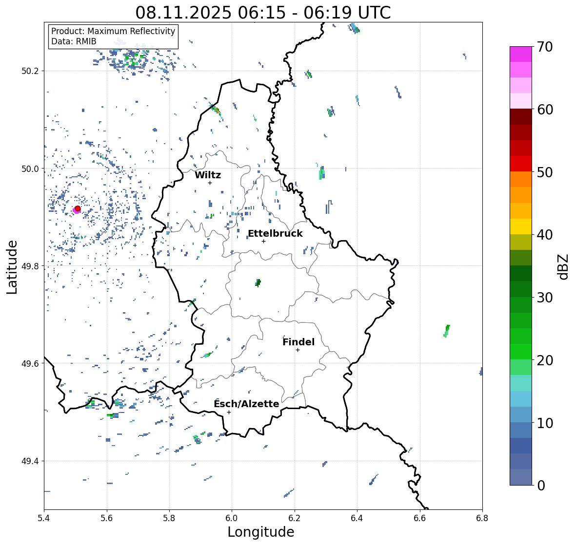The width and height of the screenshot is (575, 544).
Task: Click the Findel station label
Action: [298, 342]
